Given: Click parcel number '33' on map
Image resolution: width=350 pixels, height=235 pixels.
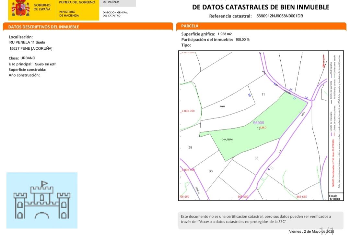Looking at the screenshot, I should tap(256, 158).
